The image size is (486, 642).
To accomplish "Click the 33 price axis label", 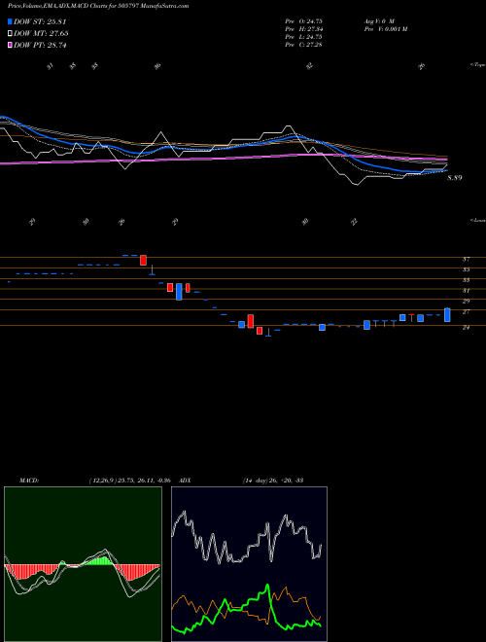I will pos(466,280).
